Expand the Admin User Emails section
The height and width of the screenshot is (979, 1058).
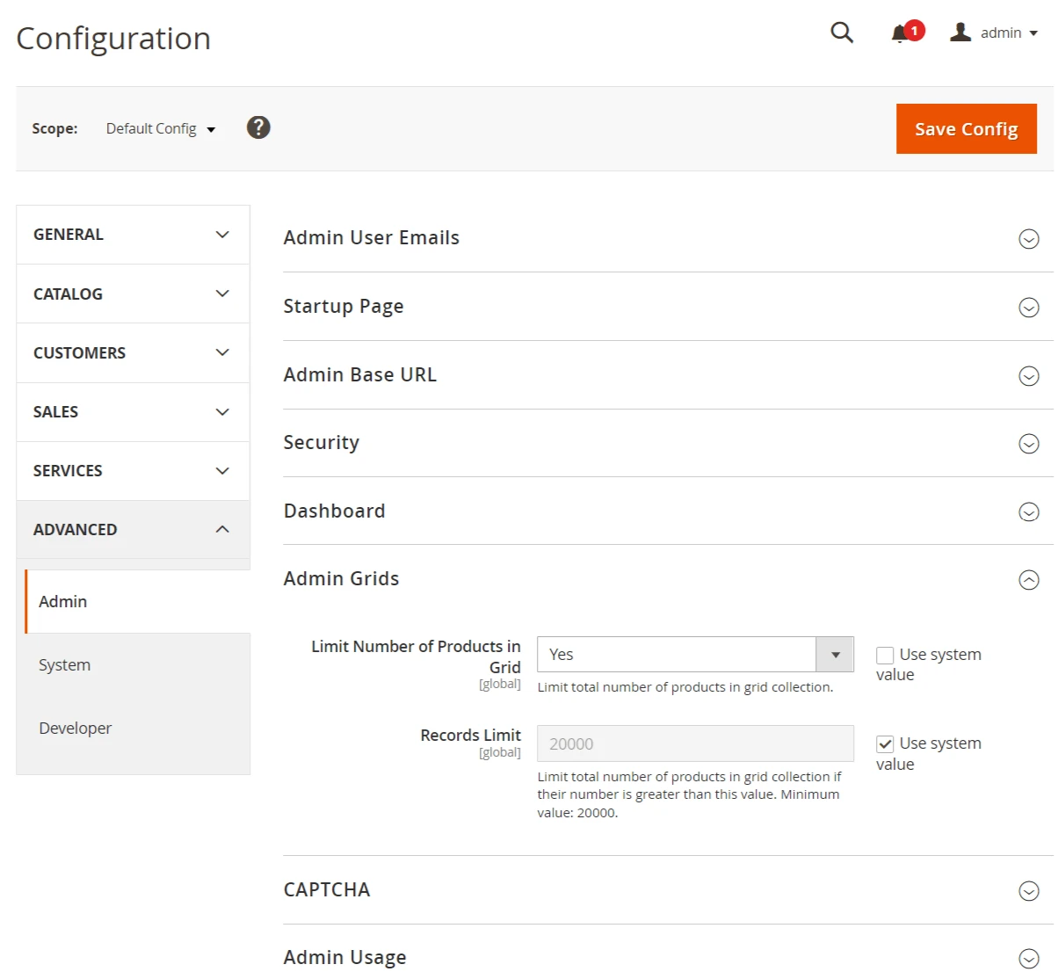371,238
